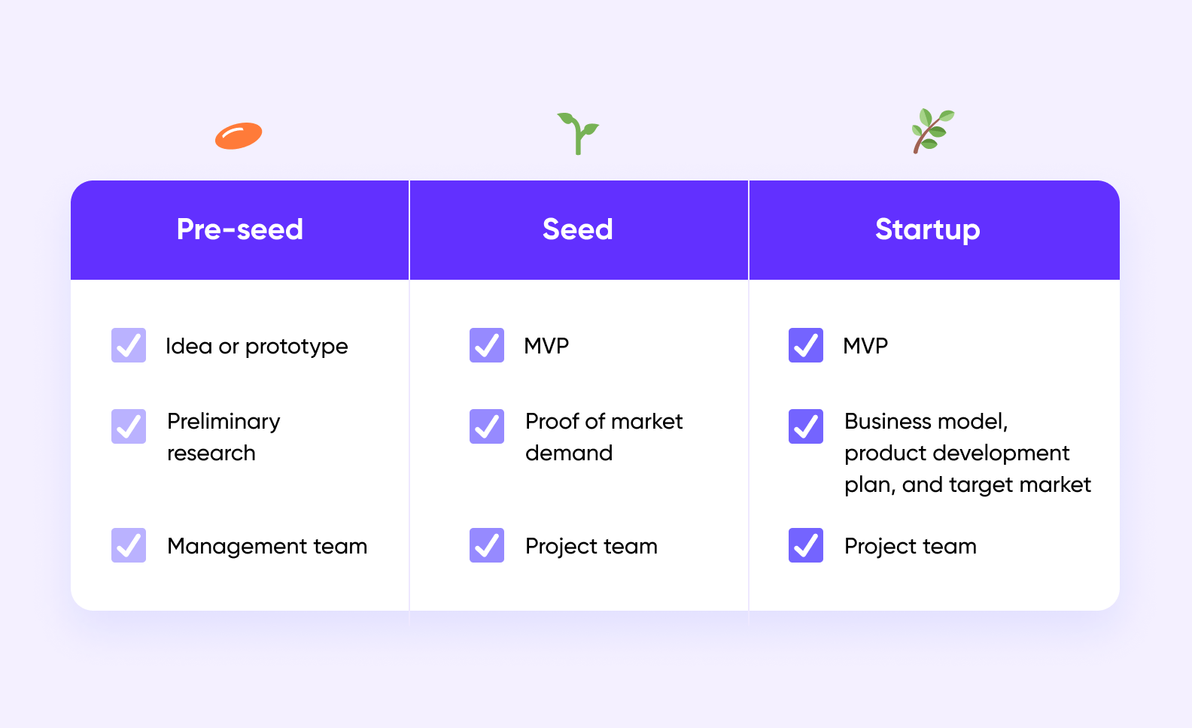Image resolution: width=1192 pixels, height=728 pixels.
Task: Toggle the Project team checkbox under Seed
Action: click(487, 545)
